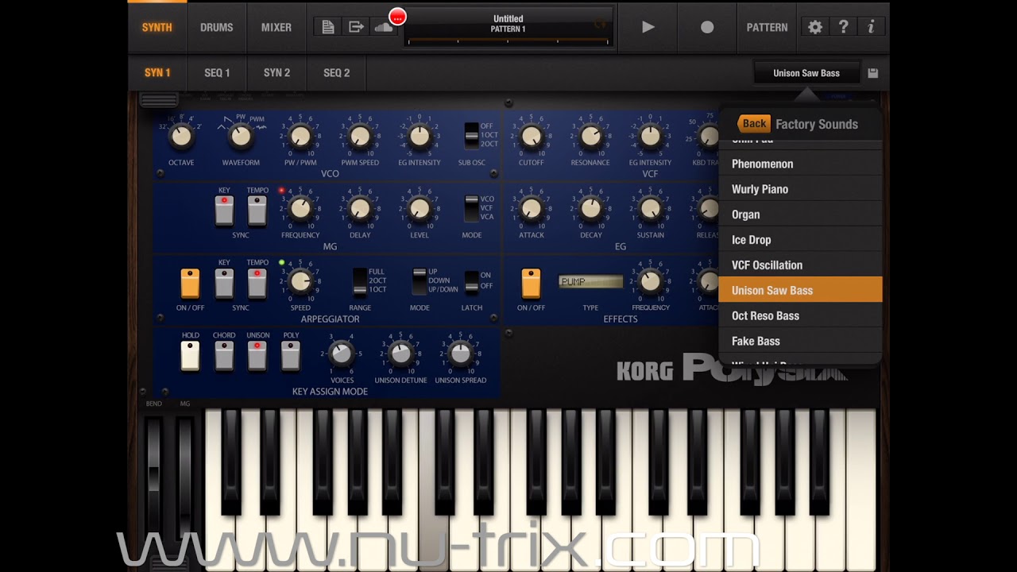The width and height of the screenshot is (1017, 572).
Task: Click the VCF EG INTENSITY knob
Action: tap(650, 136)
